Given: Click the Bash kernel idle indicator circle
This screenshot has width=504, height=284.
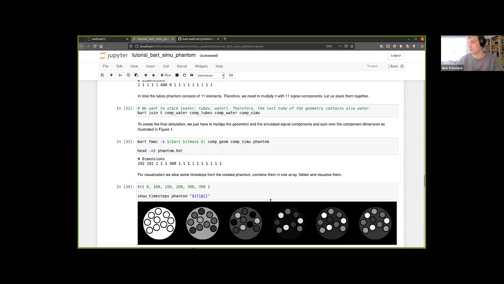Looking at the screenshot, I should tap(402, 66).
